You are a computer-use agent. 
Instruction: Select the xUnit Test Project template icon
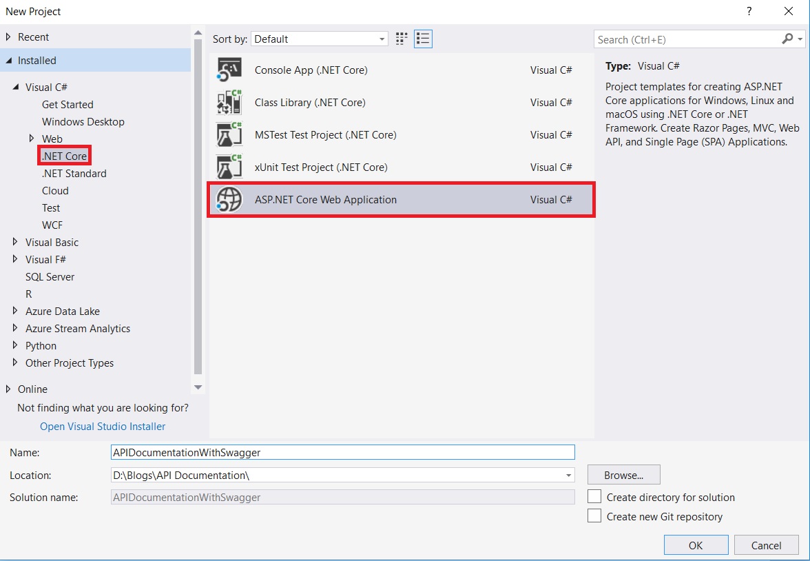pyautogui.click(x=228, y=167)
